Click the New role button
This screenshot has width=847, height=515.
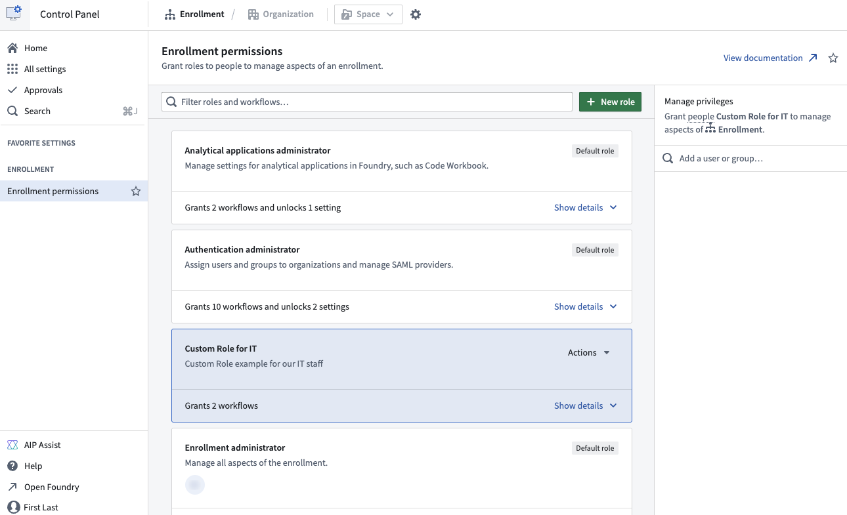tap(609, 102)
